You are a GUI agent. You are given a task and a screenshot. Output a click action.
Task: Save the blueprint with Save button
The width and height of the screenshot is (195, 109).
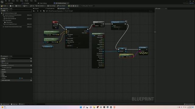tap(12, 6)
